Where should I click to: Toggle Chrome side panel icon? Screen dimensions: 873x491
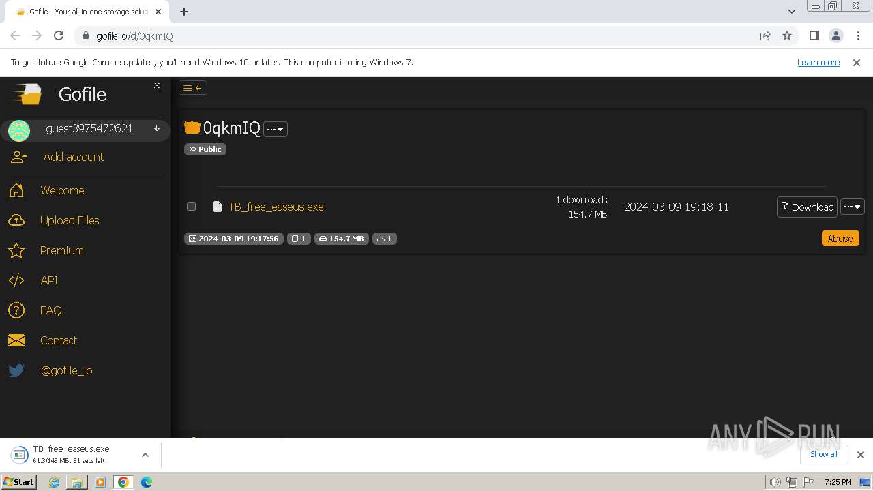814,35
